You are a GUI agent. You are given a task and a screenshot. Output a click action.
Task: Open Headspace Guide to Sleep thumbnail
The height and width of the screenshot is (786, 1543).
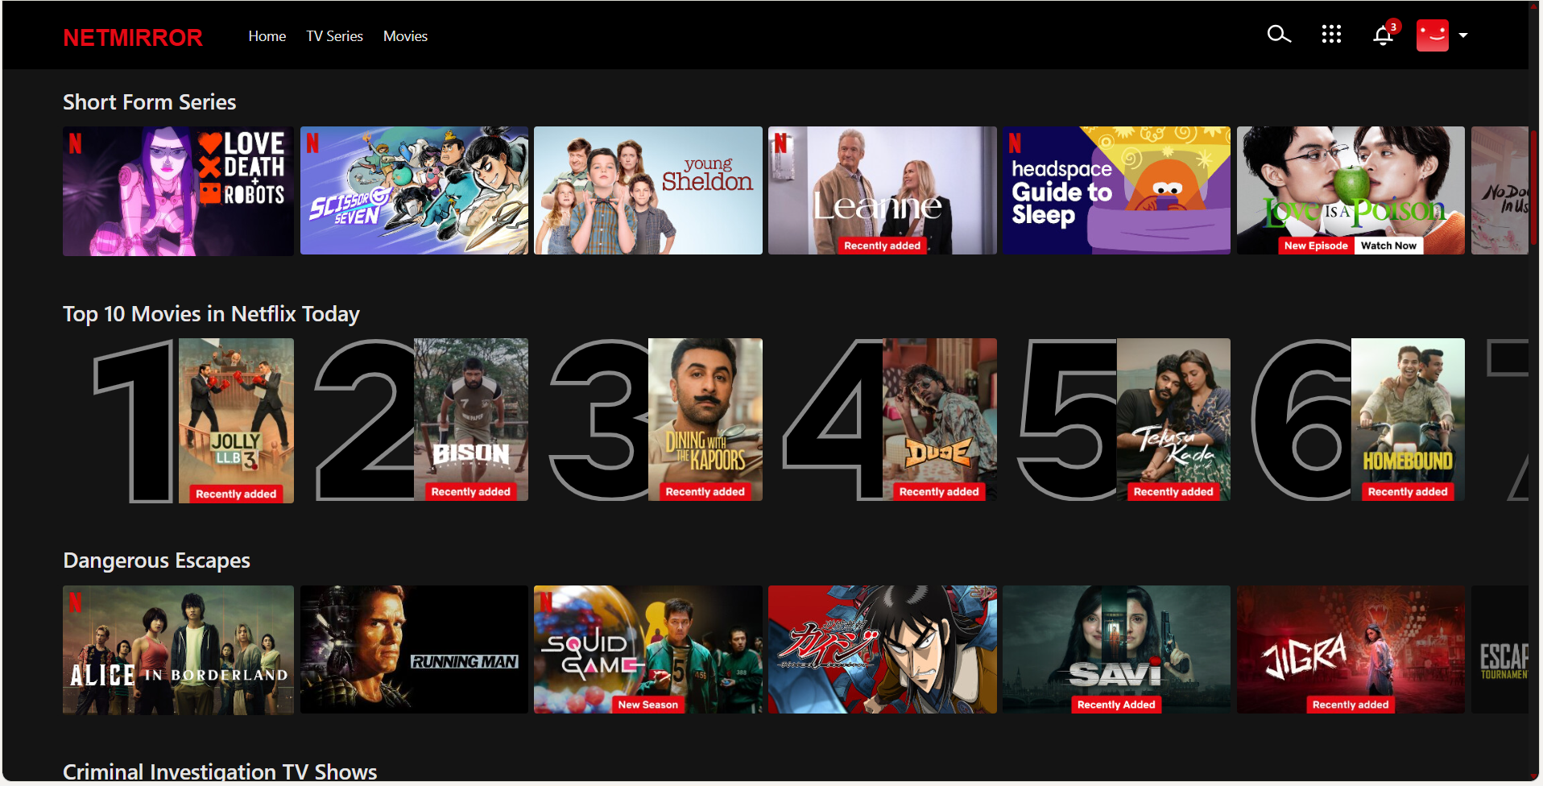tap(1116, 191)
